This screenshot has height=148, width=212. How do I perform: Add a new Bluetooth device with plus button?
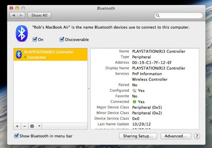point(17,126)
